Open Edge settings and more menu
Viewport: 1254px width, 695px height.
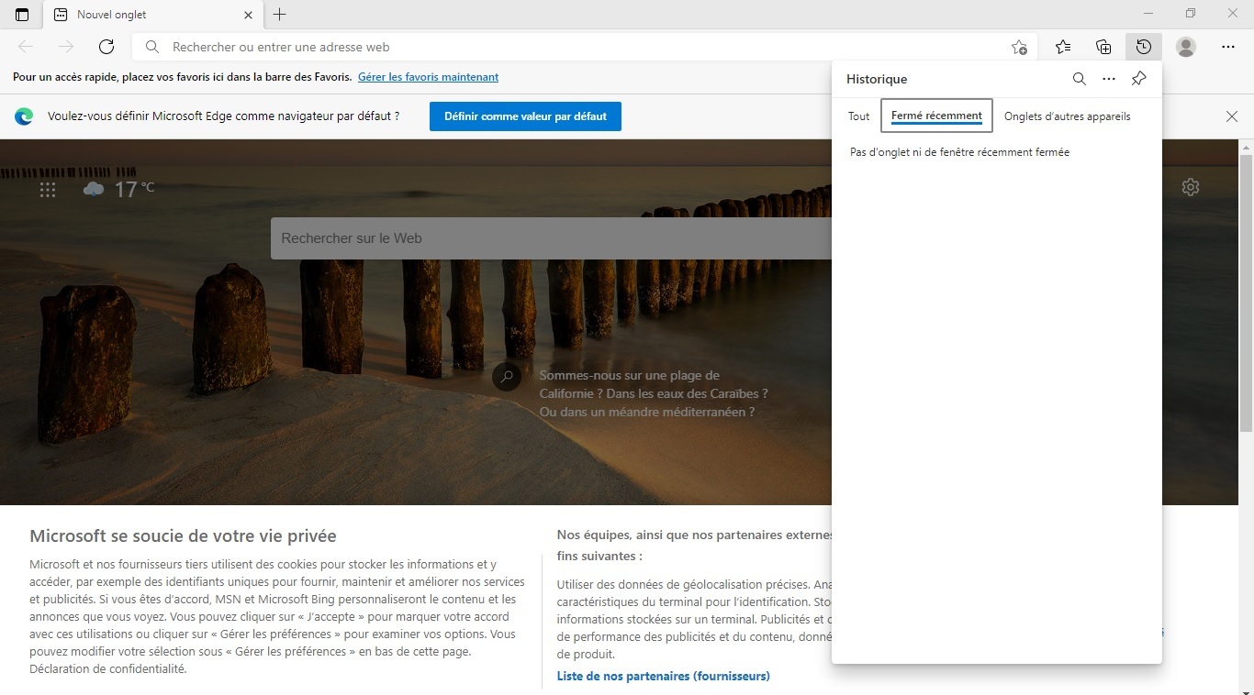pyautogui.click(x=1228, y=47)
